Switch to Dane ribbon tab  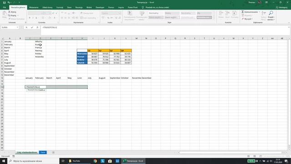(69, 7)
